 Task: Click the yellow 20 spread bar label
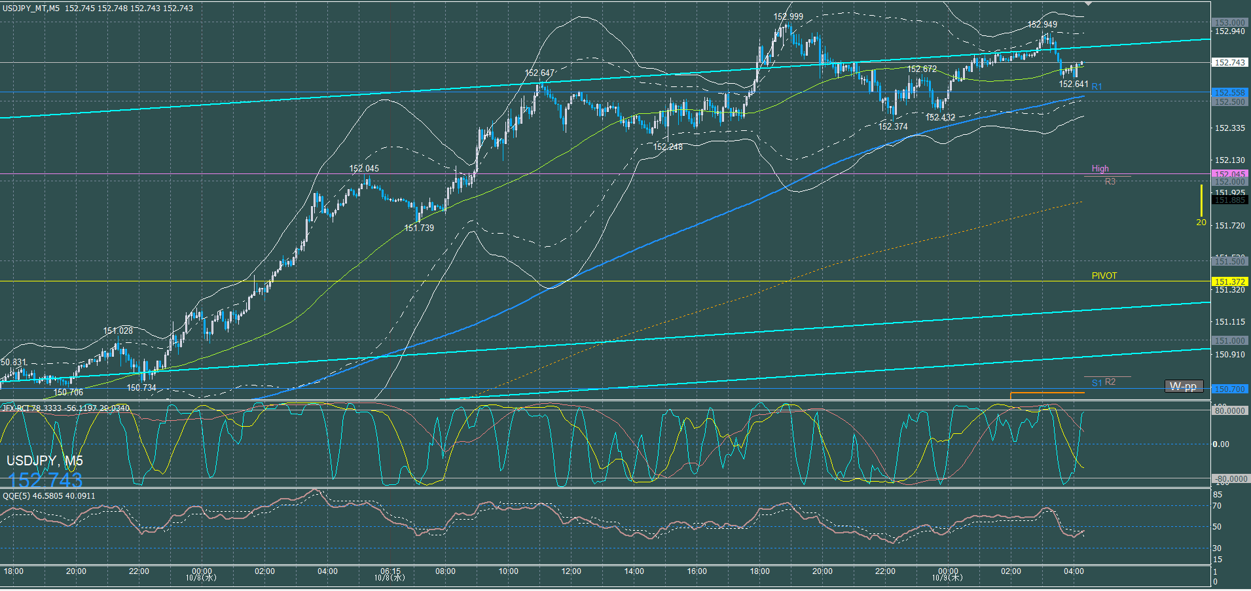(1201, 222)
